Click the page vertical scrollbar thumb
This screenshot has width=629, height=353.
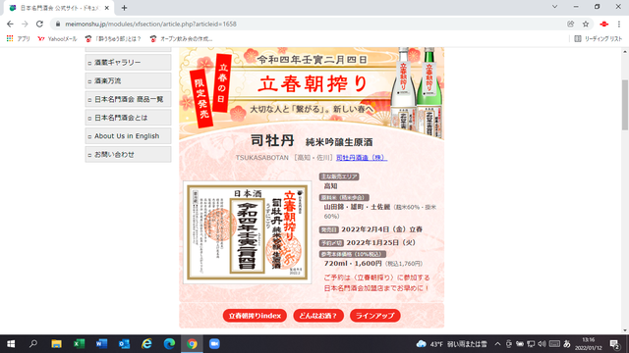point(625,105)
